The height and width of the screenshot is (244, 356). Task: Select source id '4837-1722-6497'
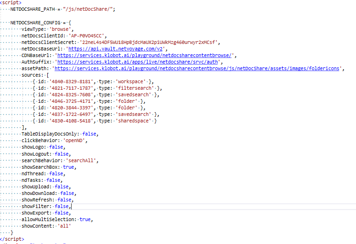(x=71, y=115)
